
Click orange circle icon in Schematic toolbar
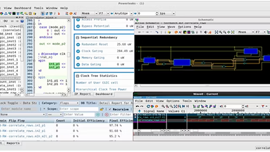coord(176,32)
